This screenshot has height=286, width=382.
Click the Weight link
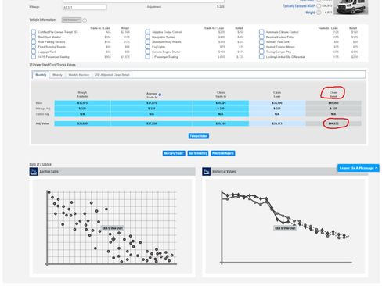click(310, 13)
